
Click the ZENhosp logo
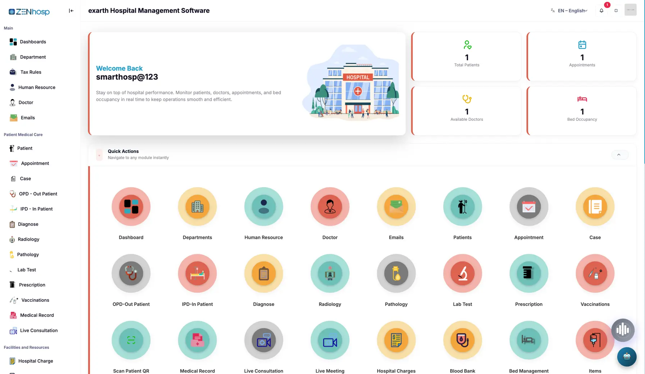(x=29, y=11)
